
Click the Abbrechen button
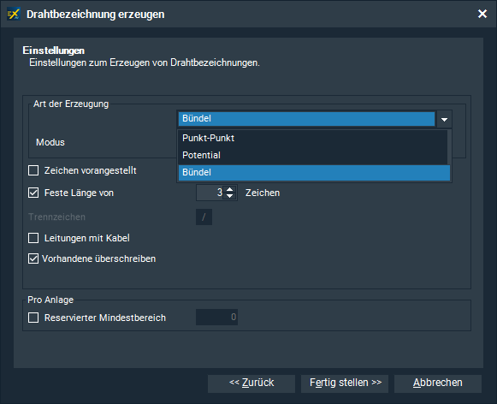[x=438, y=383]
